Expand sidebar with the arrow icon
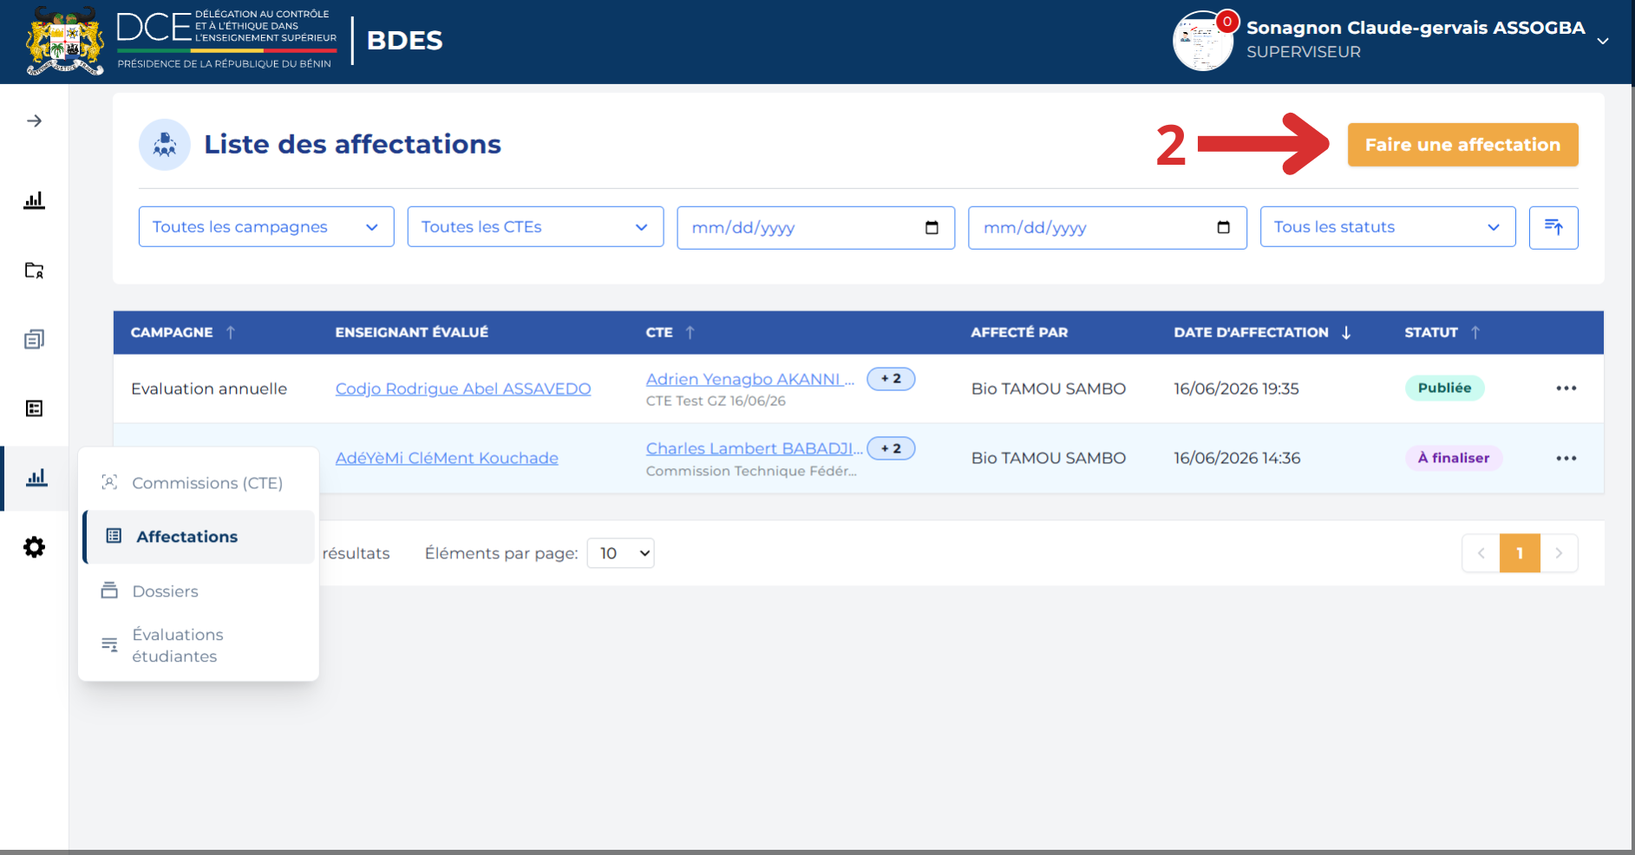This screenshot has height=855, width=1635. tap(34, 121)
